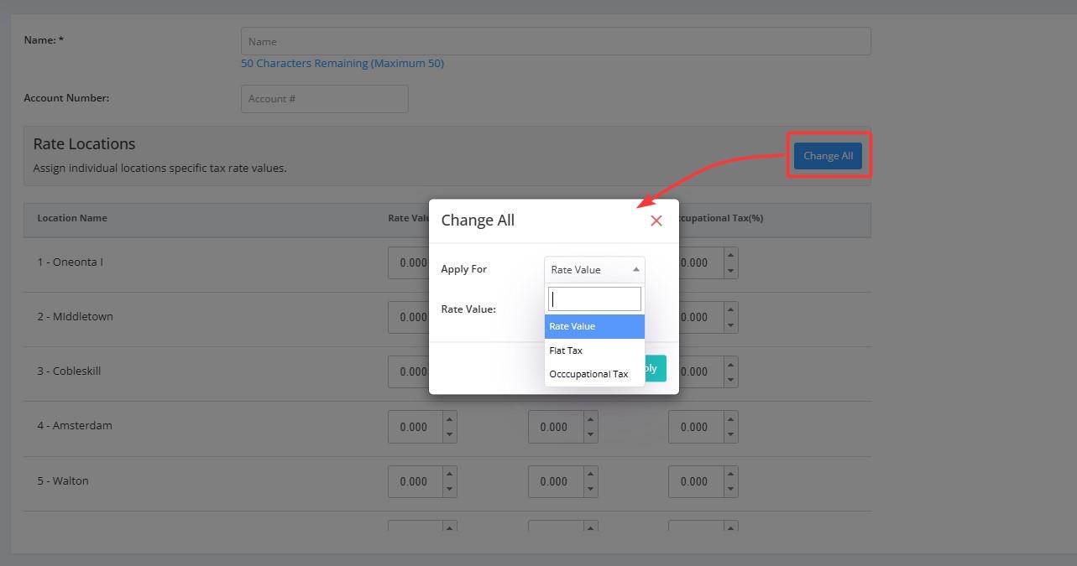1077x566 pixels.
Task: Click the search box inside the Apply For dropdown
Action: click(x=594, y=299)
